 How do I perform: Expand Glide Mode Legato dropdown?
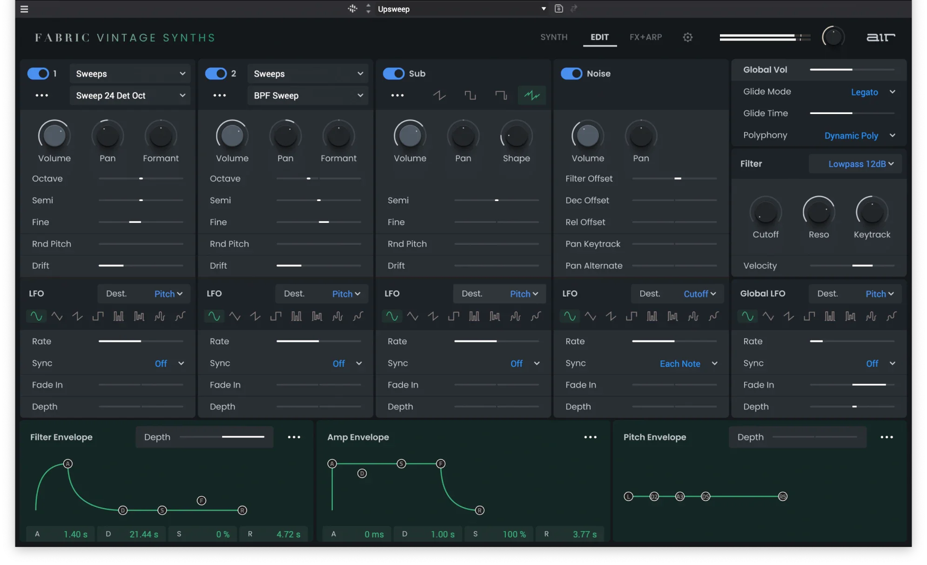[873, 92]
